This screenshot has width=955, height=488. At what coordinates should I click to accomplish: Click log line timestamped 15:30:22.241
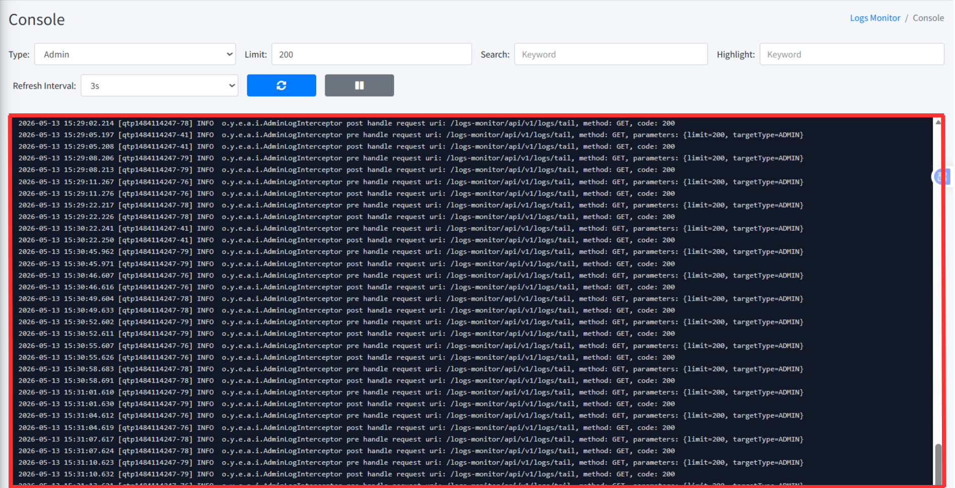pyautogui.click(x=411, y=229)
